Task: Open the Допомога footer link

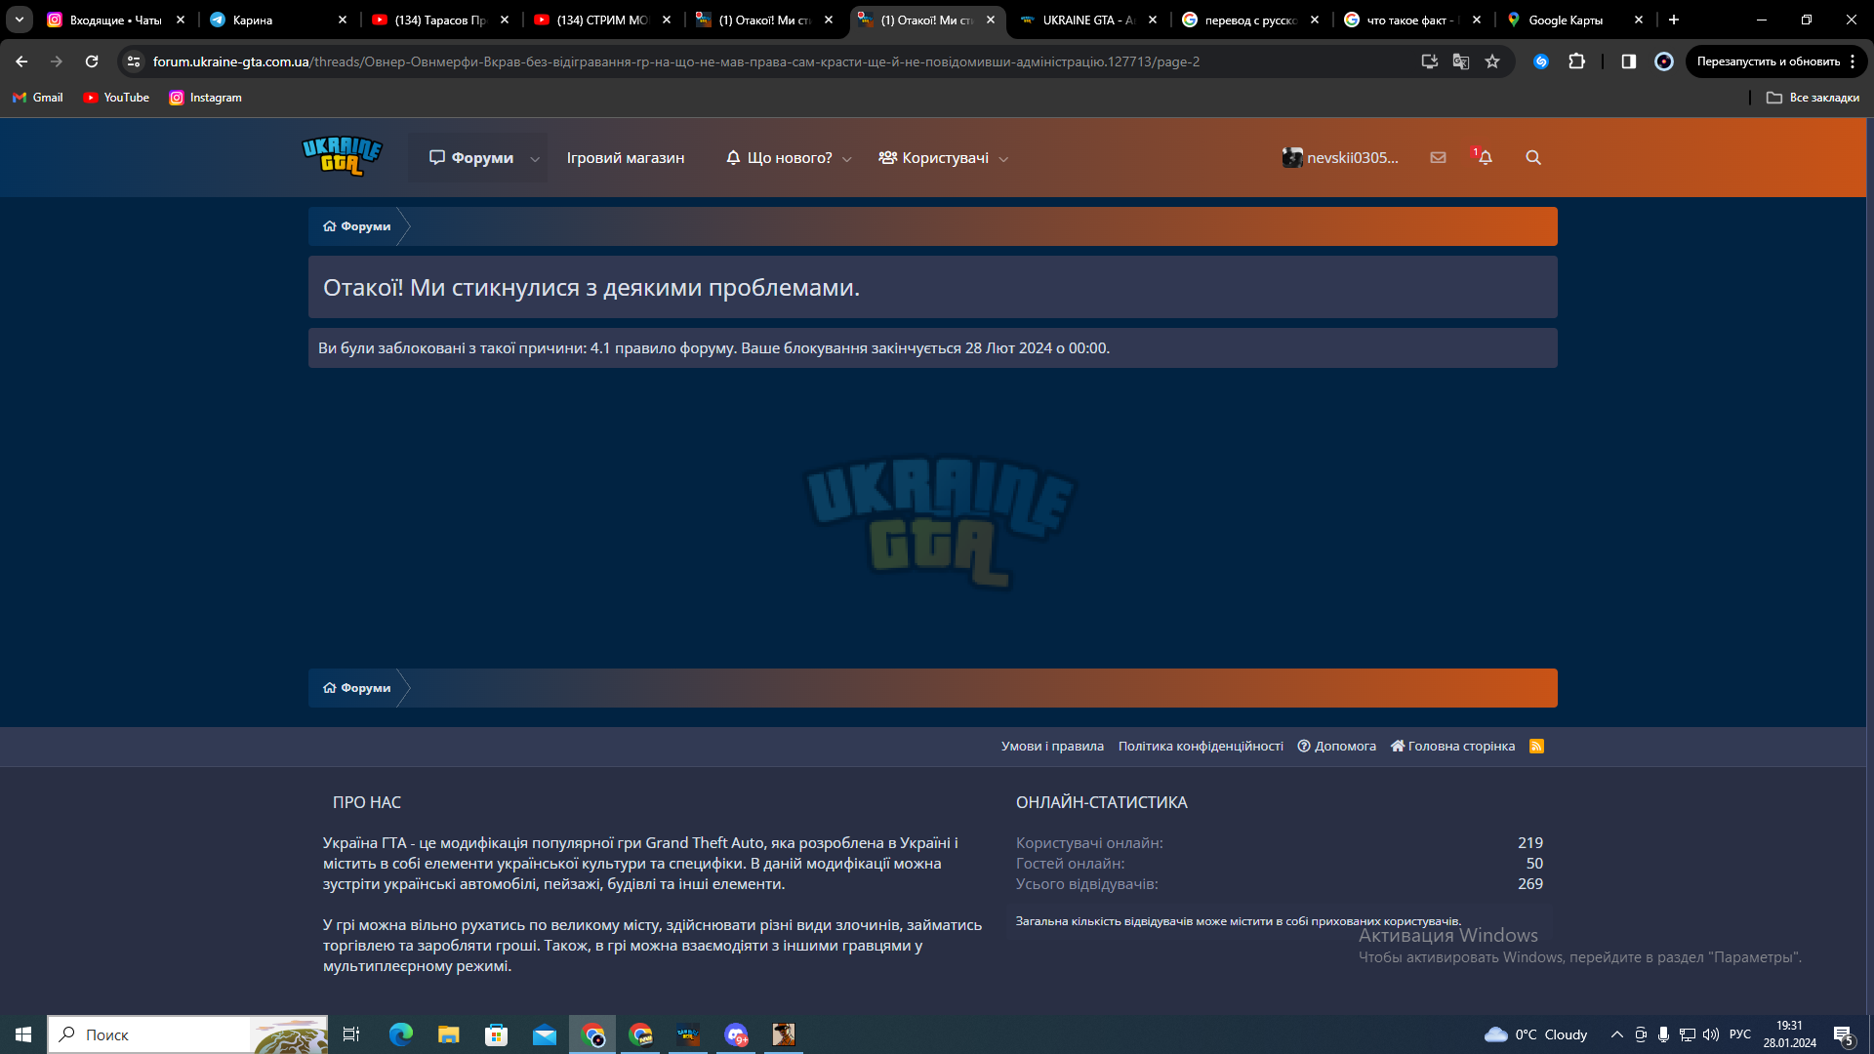Action: pos(1336,747)
